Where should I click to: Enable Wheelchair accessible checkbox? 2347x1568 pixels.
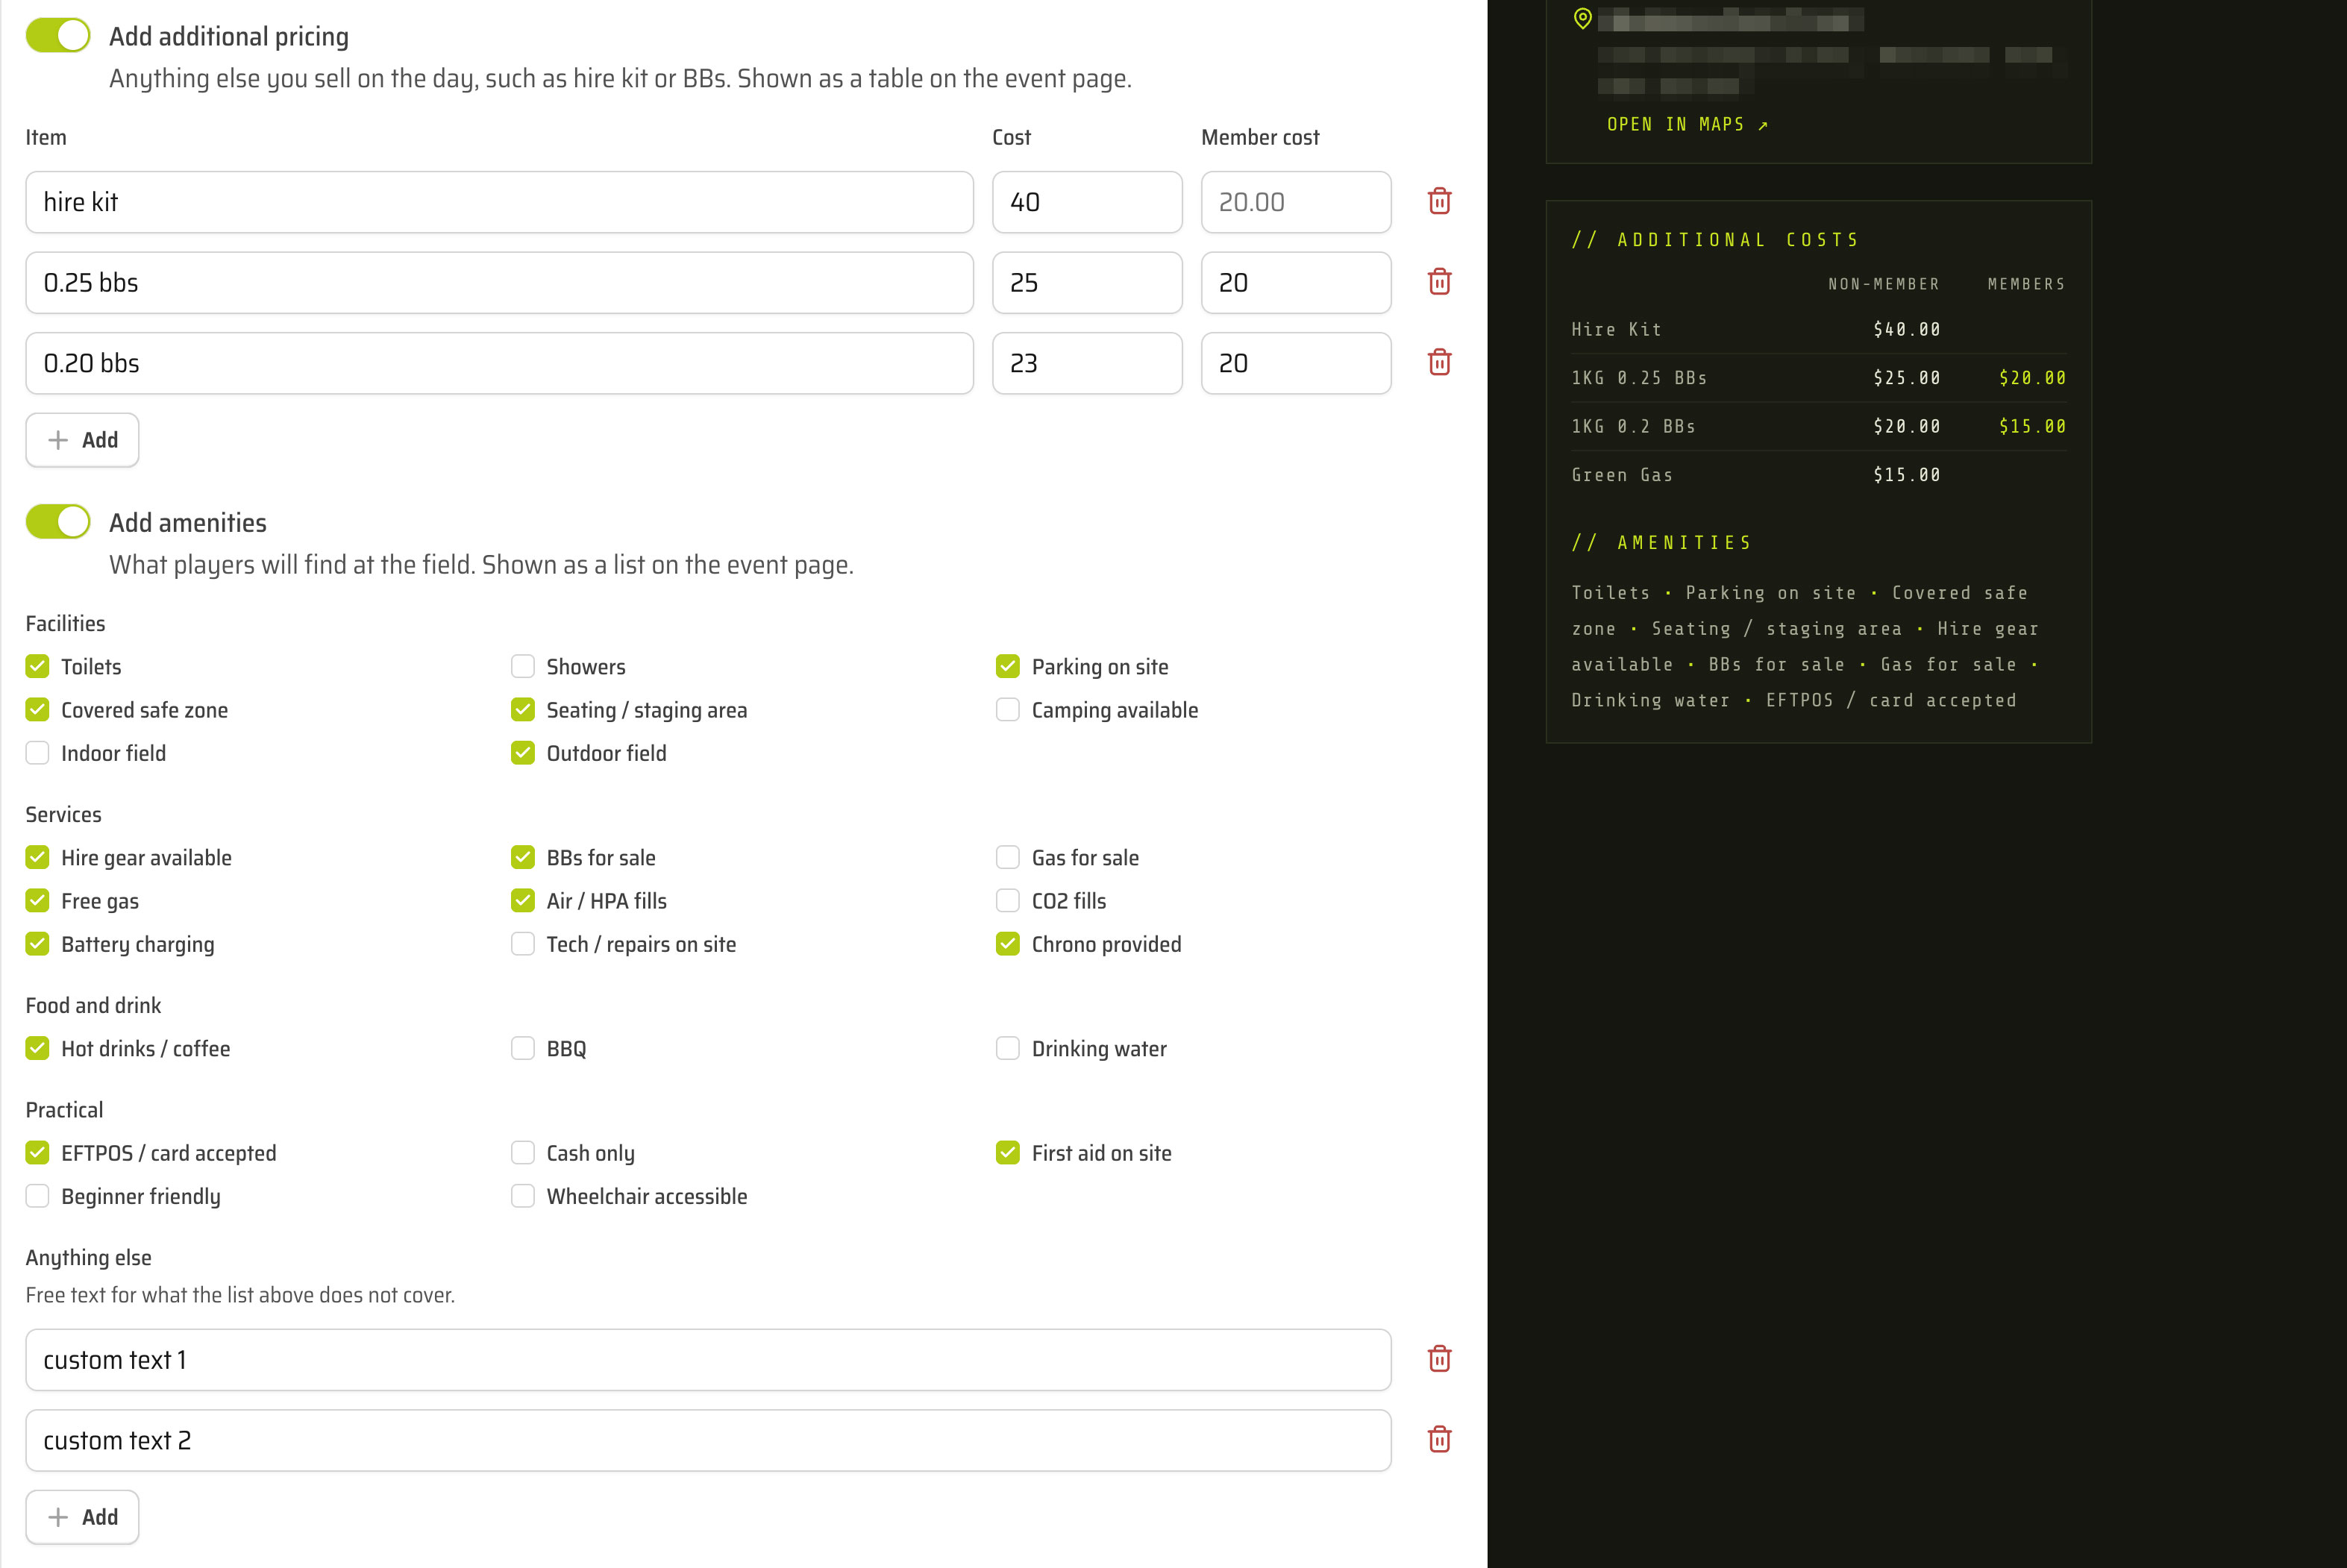[523, 1196]
